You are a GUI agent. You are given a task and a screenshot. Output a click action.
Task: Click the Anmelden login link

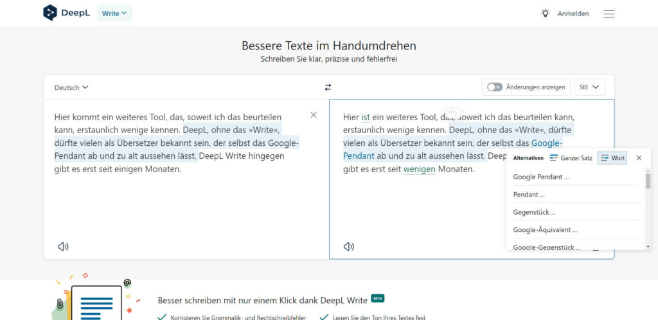(x=573, y=14)
